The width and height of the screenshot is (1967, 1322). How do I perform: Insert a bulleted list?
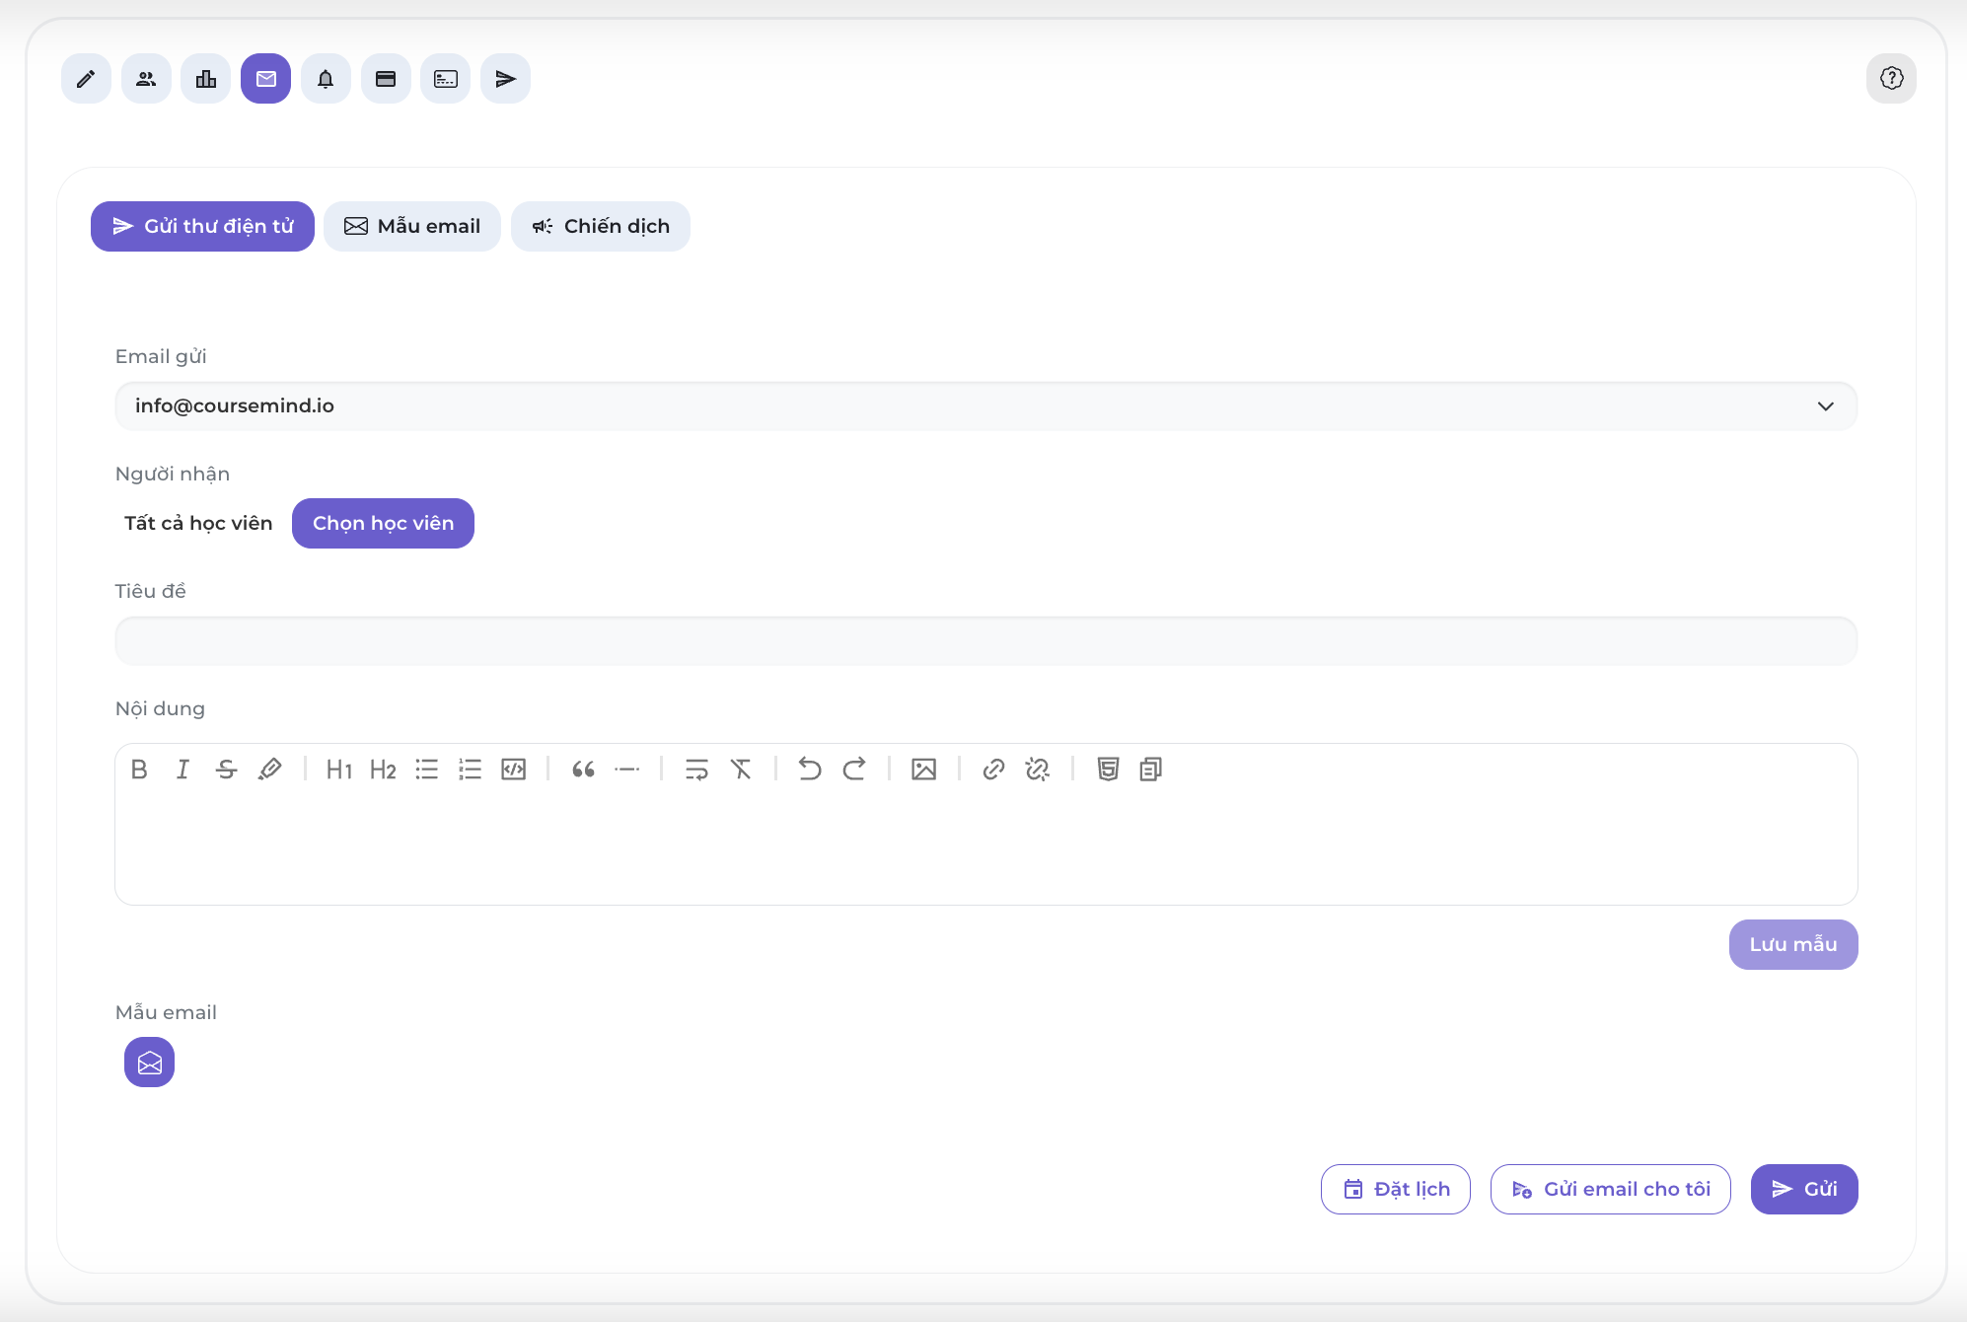[426, 770]
